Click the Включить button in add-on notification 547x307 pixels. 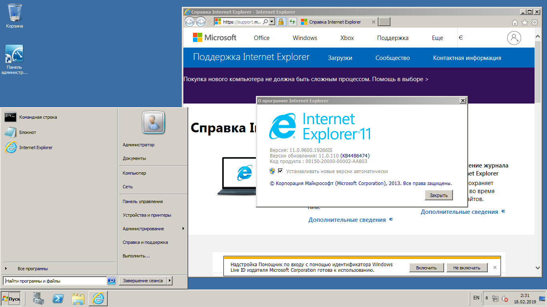[x=426, y=267]
